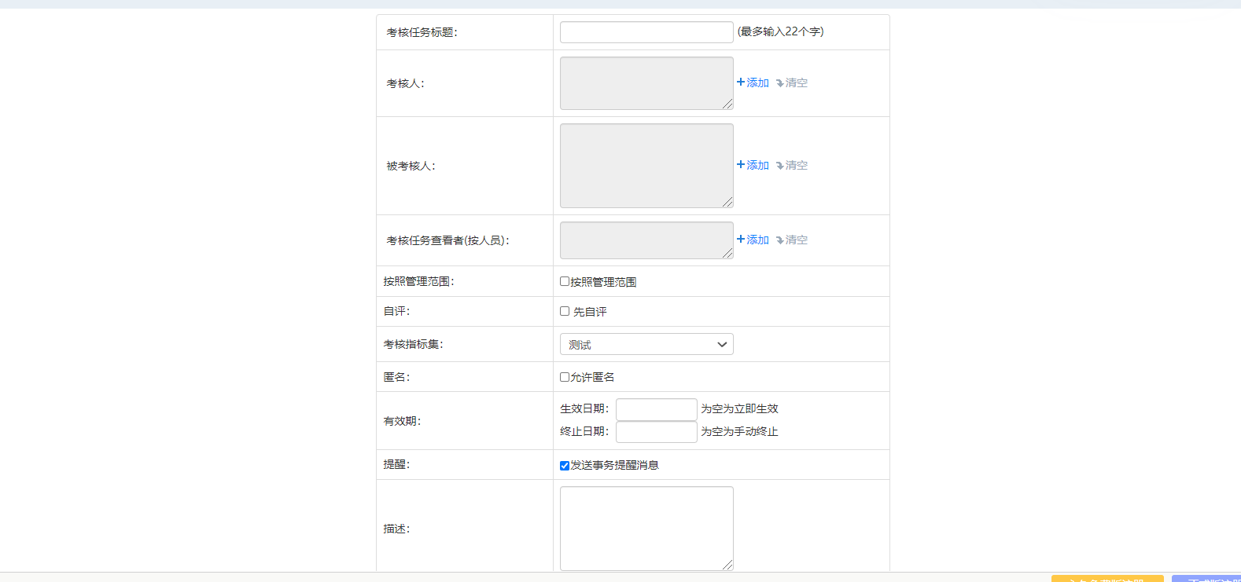Click the 考核任务查看者 text area
Image resolution: width=1241 pixels, height=582 pixels.
646,240
